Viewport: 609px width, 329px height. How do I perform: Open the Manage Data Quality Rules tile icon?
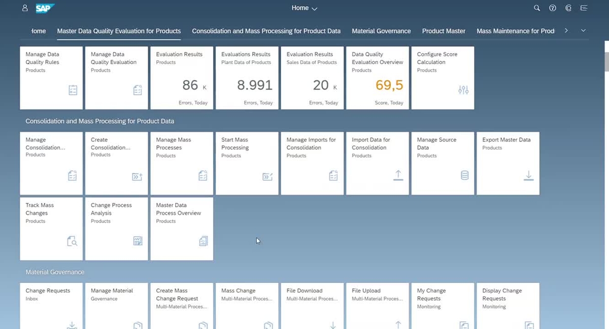pyautogui.click(x=73, y=89)
